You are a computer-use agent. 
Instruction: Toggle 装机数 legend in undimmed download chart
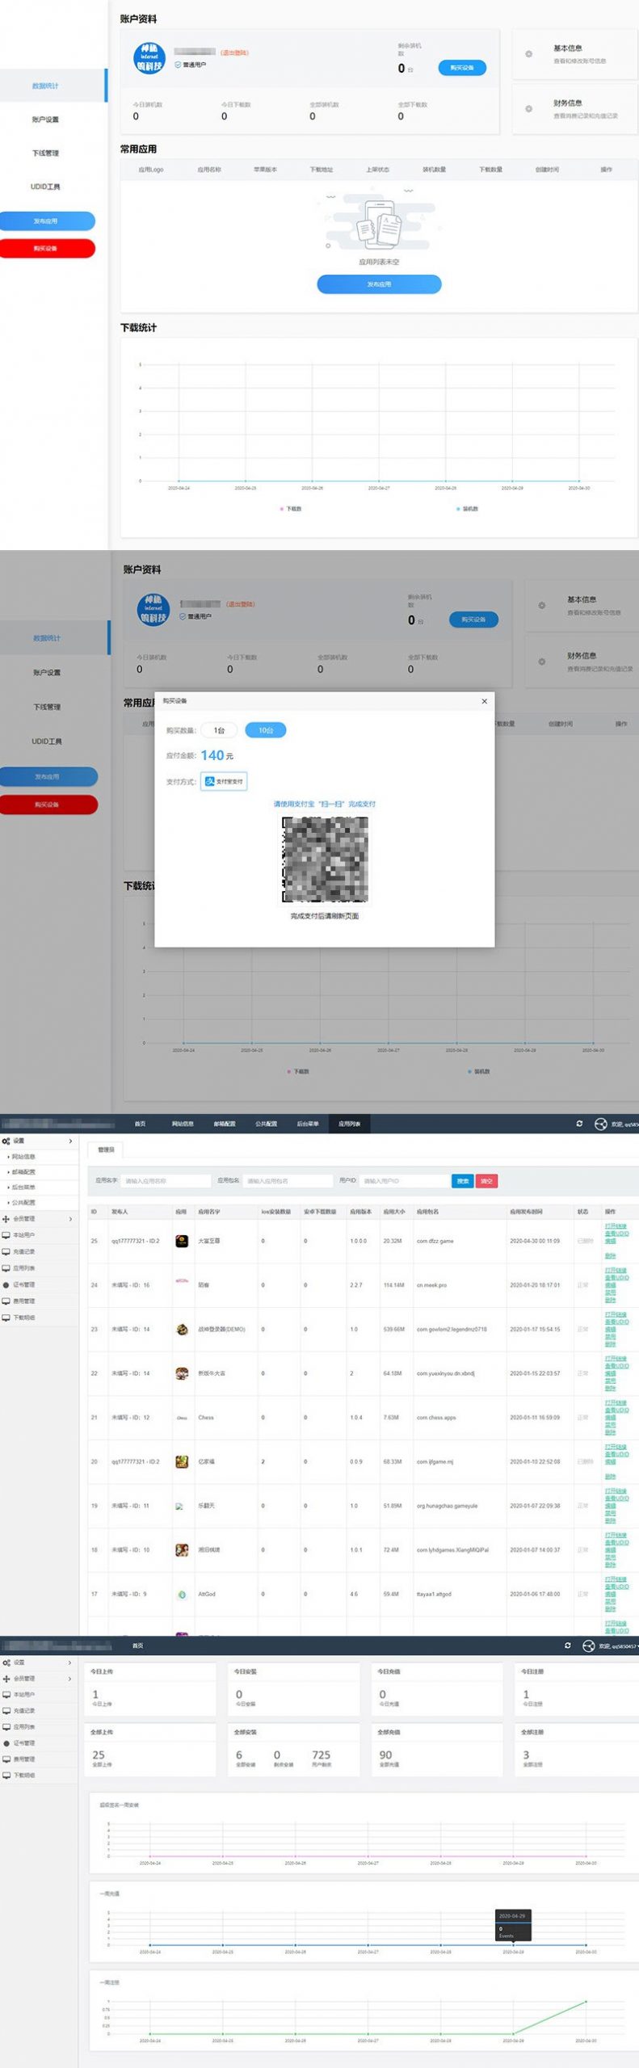tap(468, 509)
